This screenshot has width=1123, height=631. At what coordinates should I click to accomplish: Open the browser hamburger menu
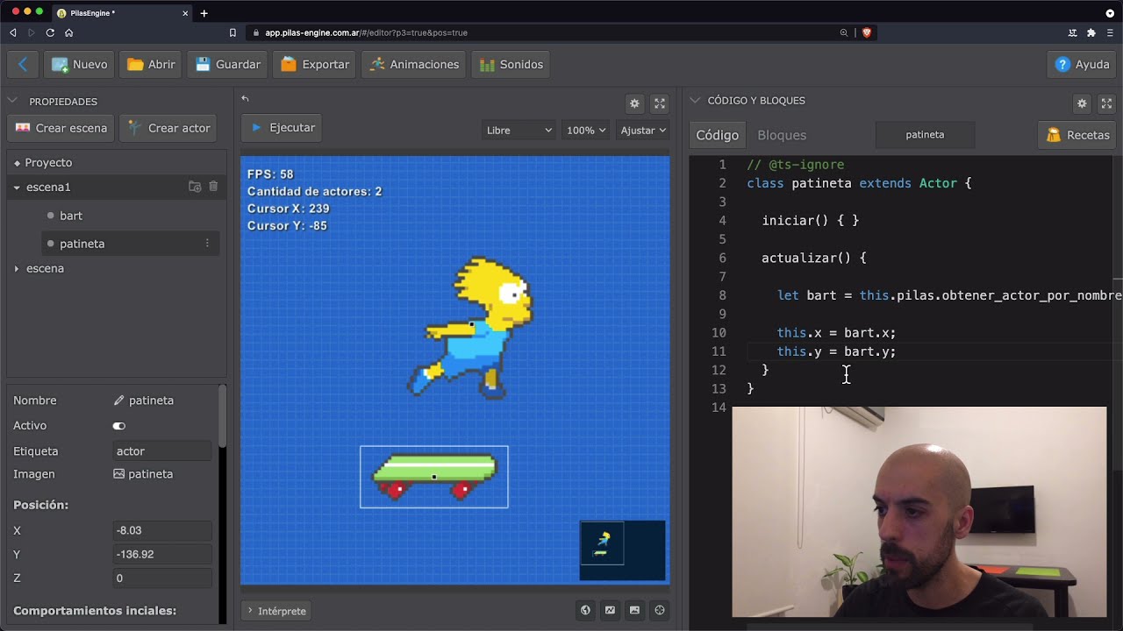tap(1110, 32)
